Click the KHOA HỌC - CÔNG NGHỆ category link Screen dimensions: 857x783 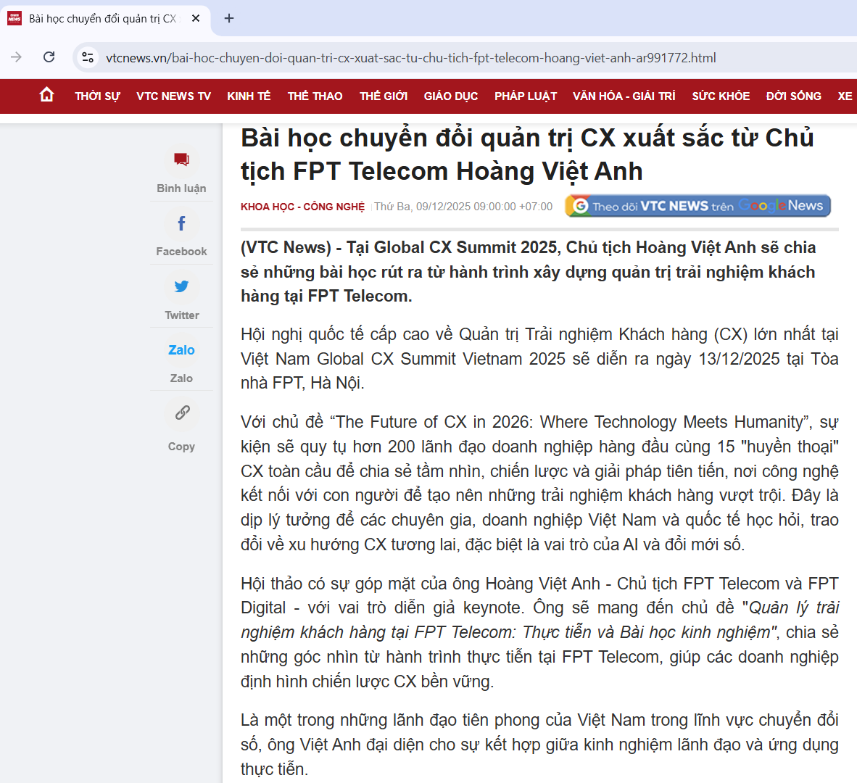(302, 207)
